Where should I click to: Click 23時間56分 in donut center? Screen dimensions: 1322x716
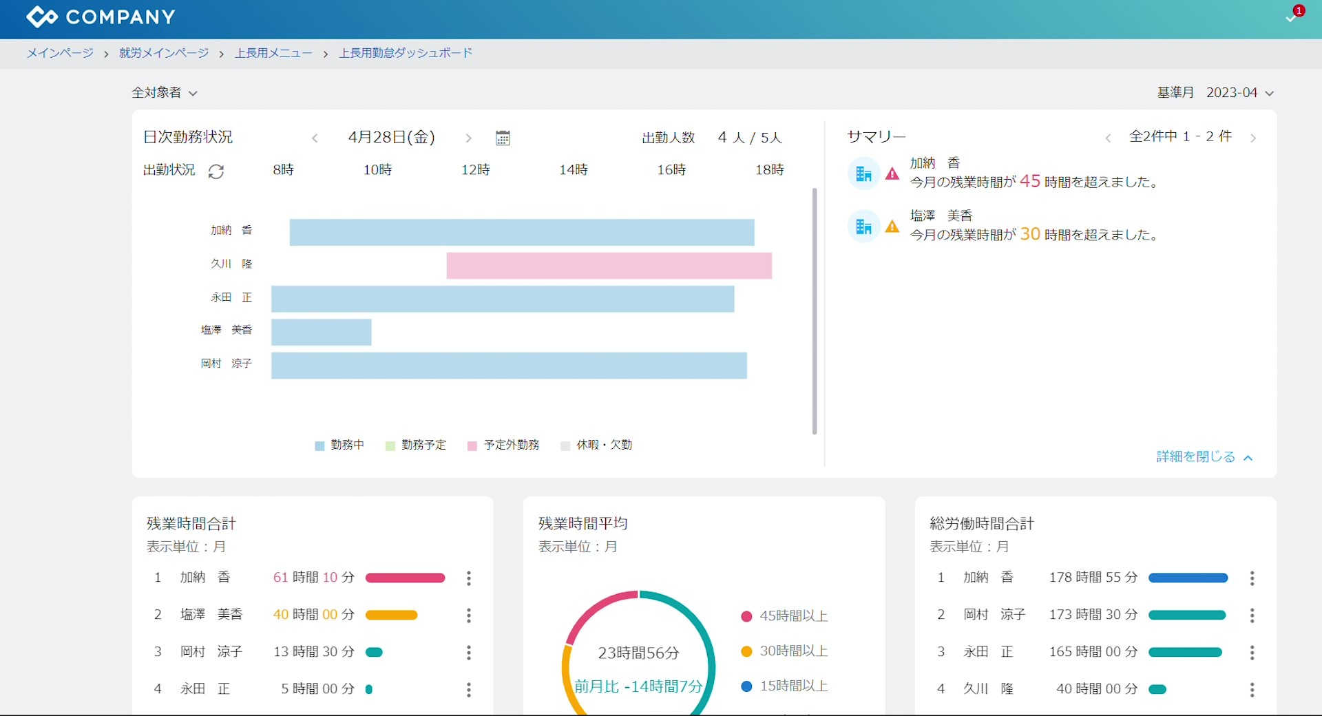click(x=638, y=653)
